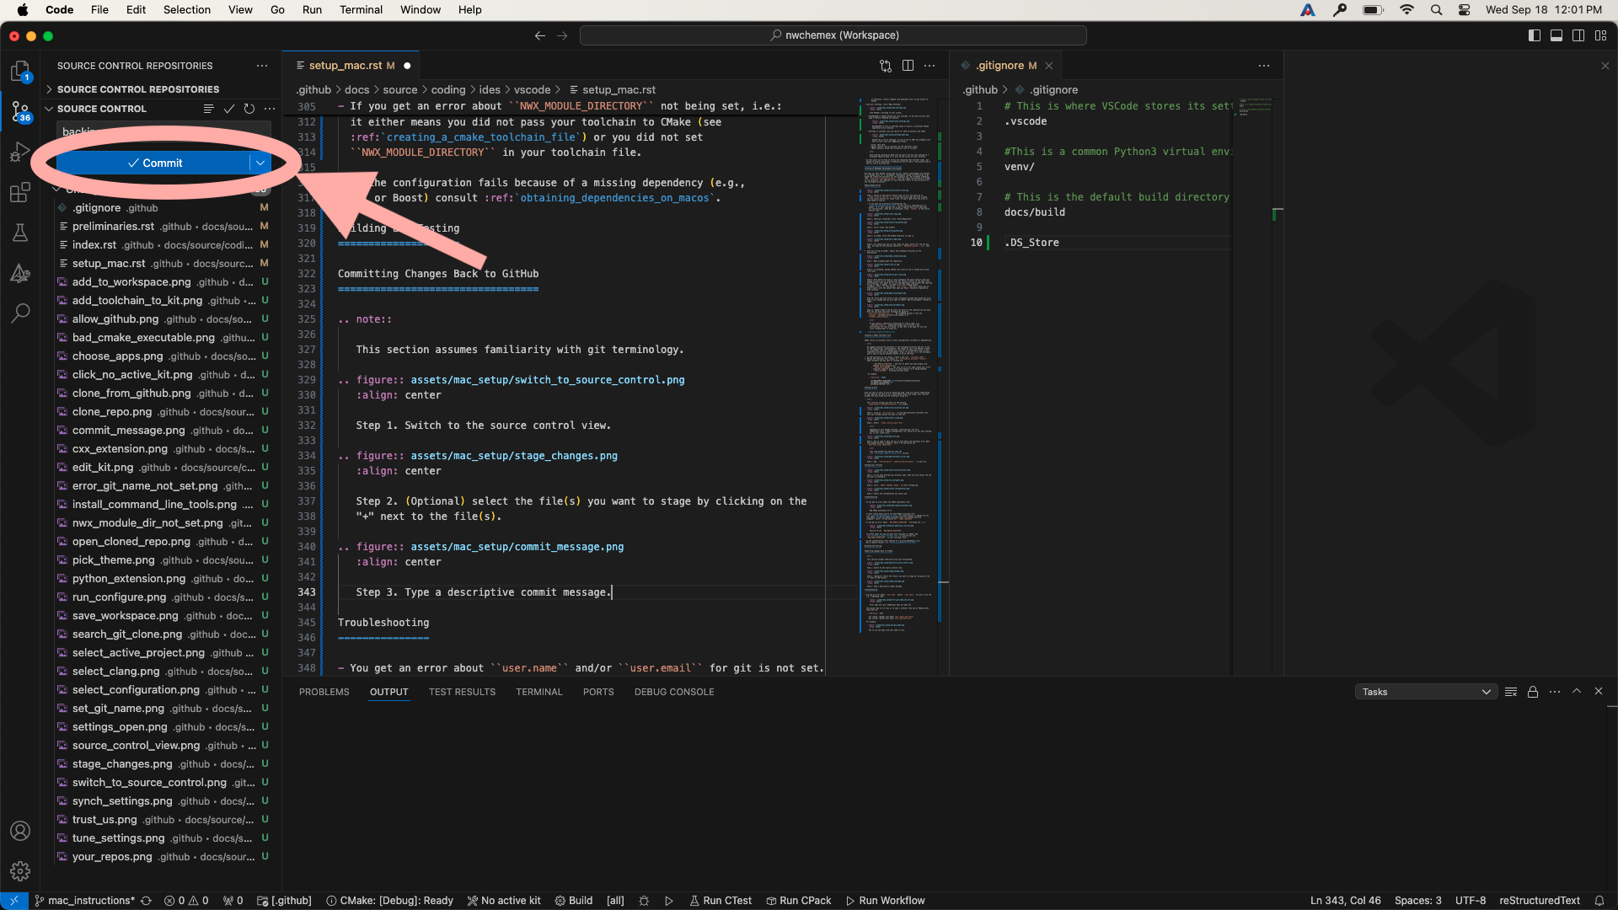1618x910 pixels.
Task: Open the CMake tools view
Action: 20,273
